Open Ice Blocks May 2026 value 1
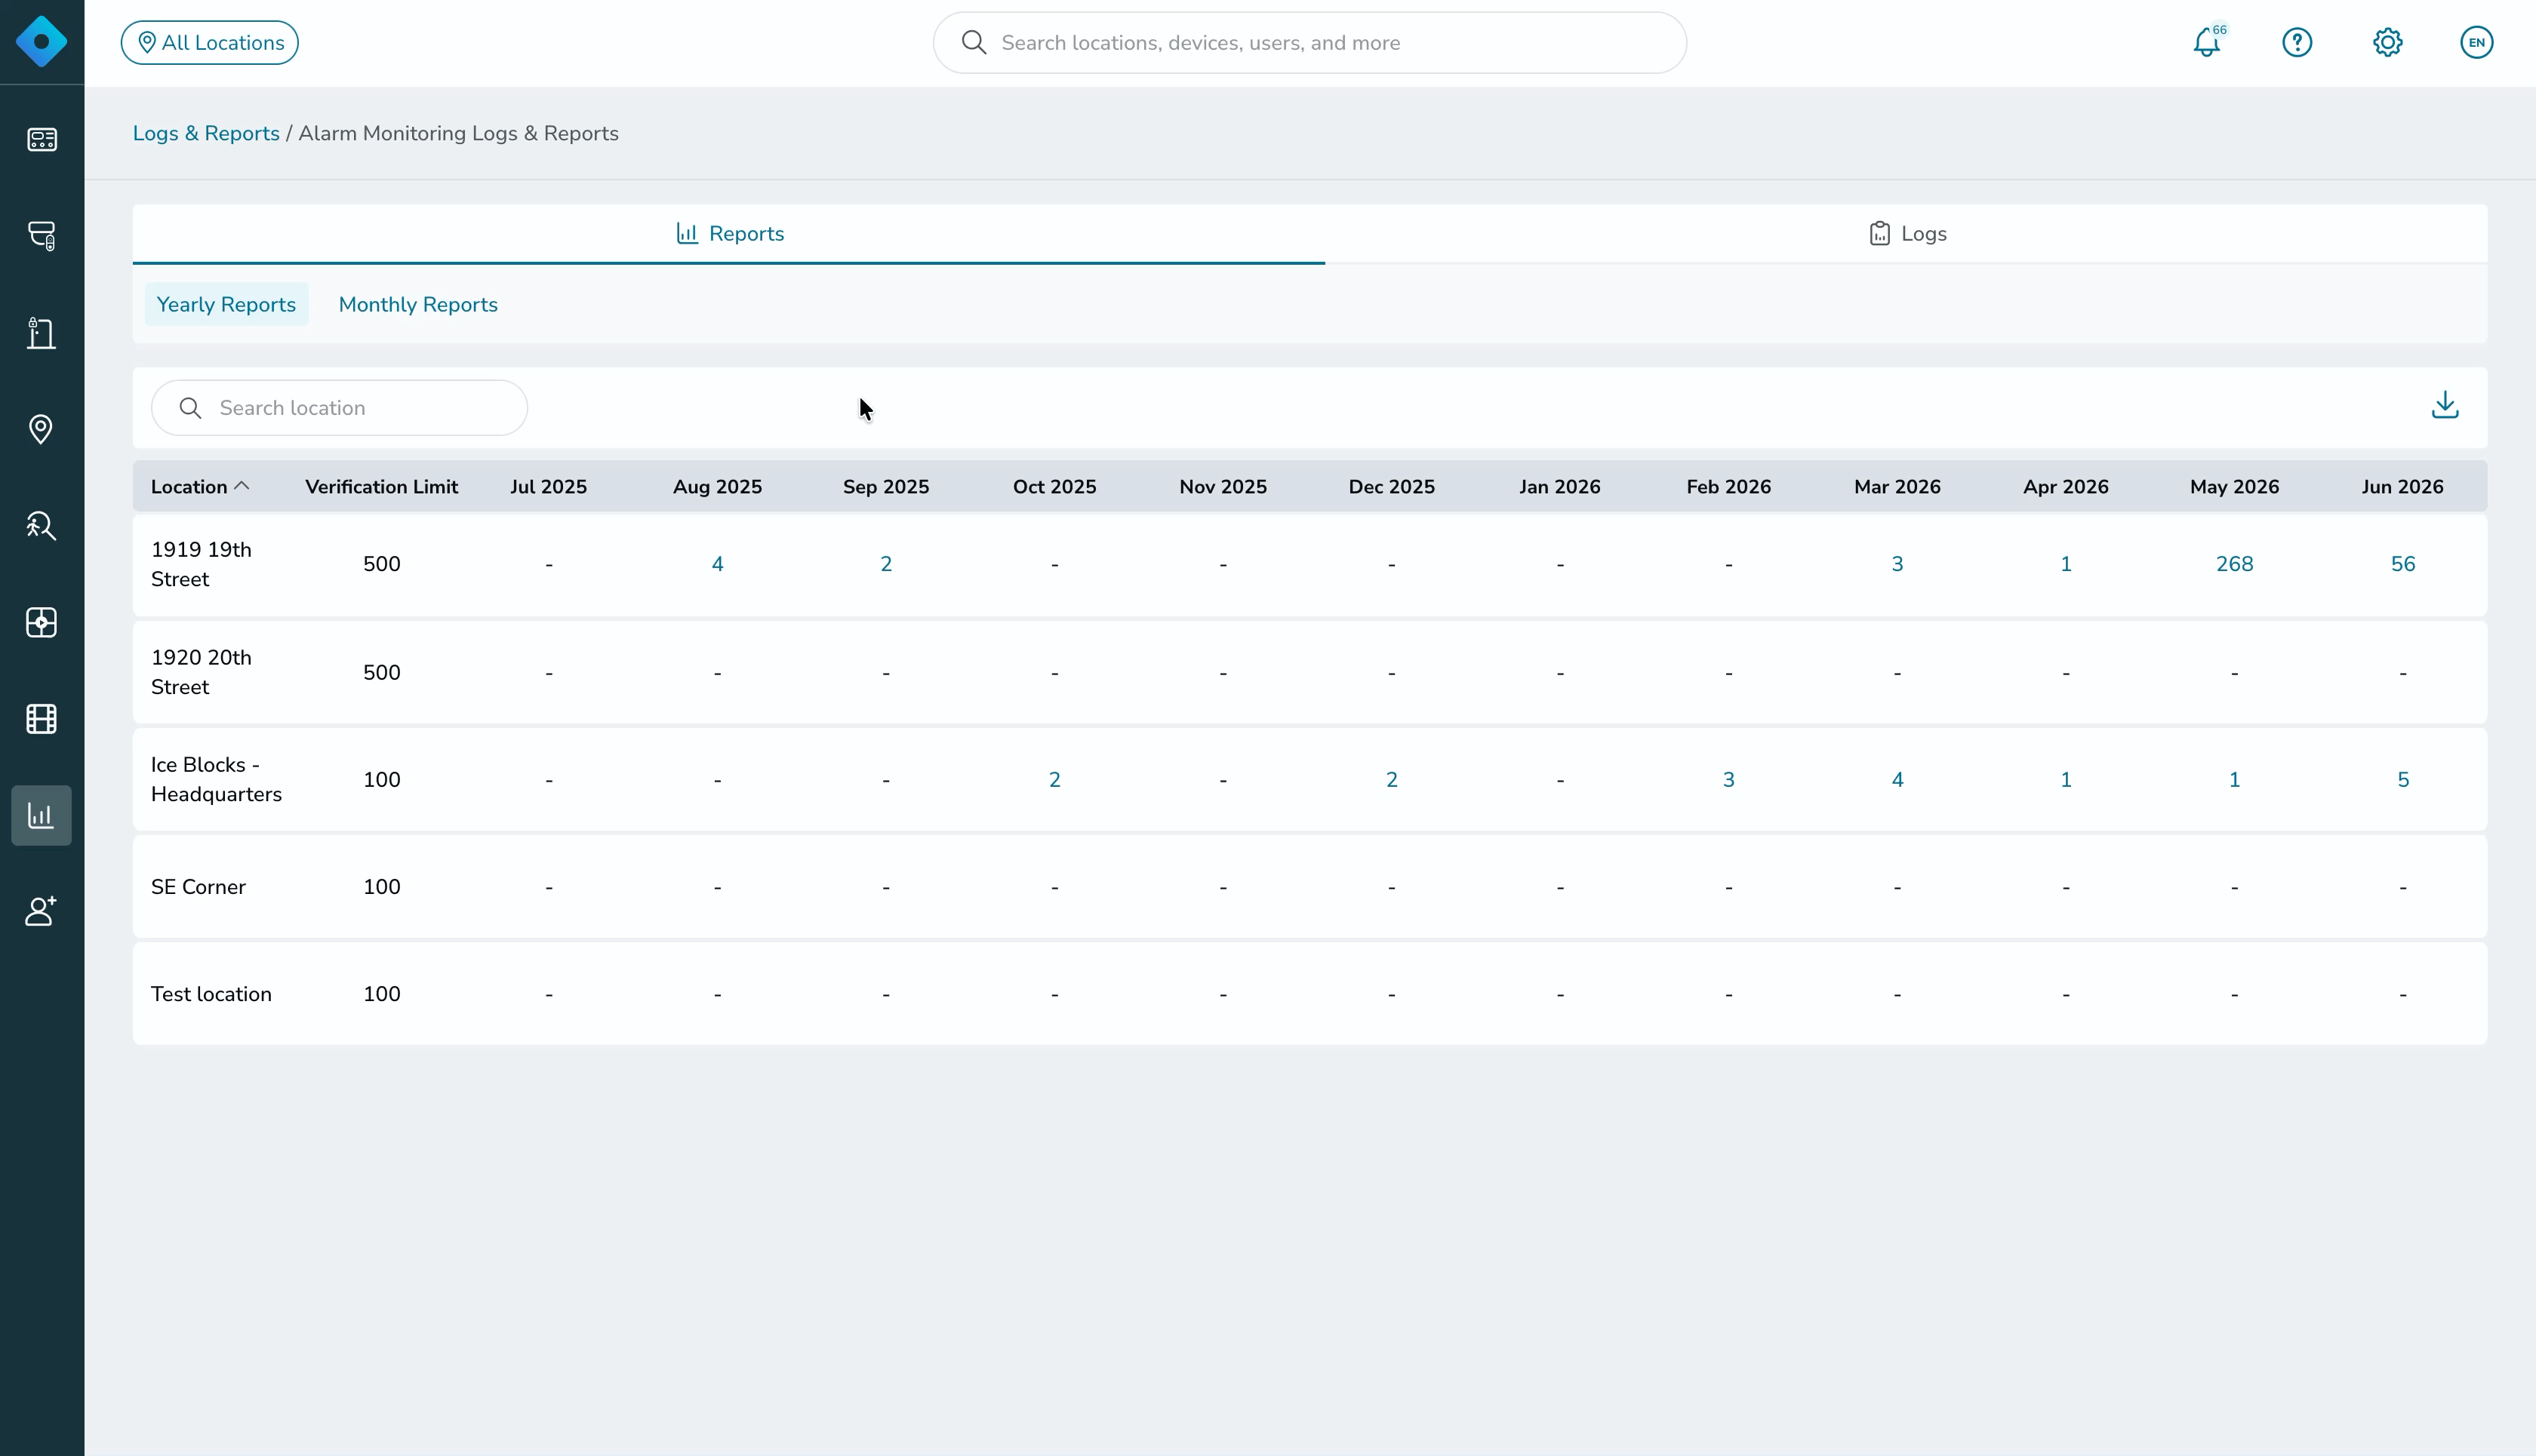The height and width of the screenshot is (1456, 2536). (2234, 780)
